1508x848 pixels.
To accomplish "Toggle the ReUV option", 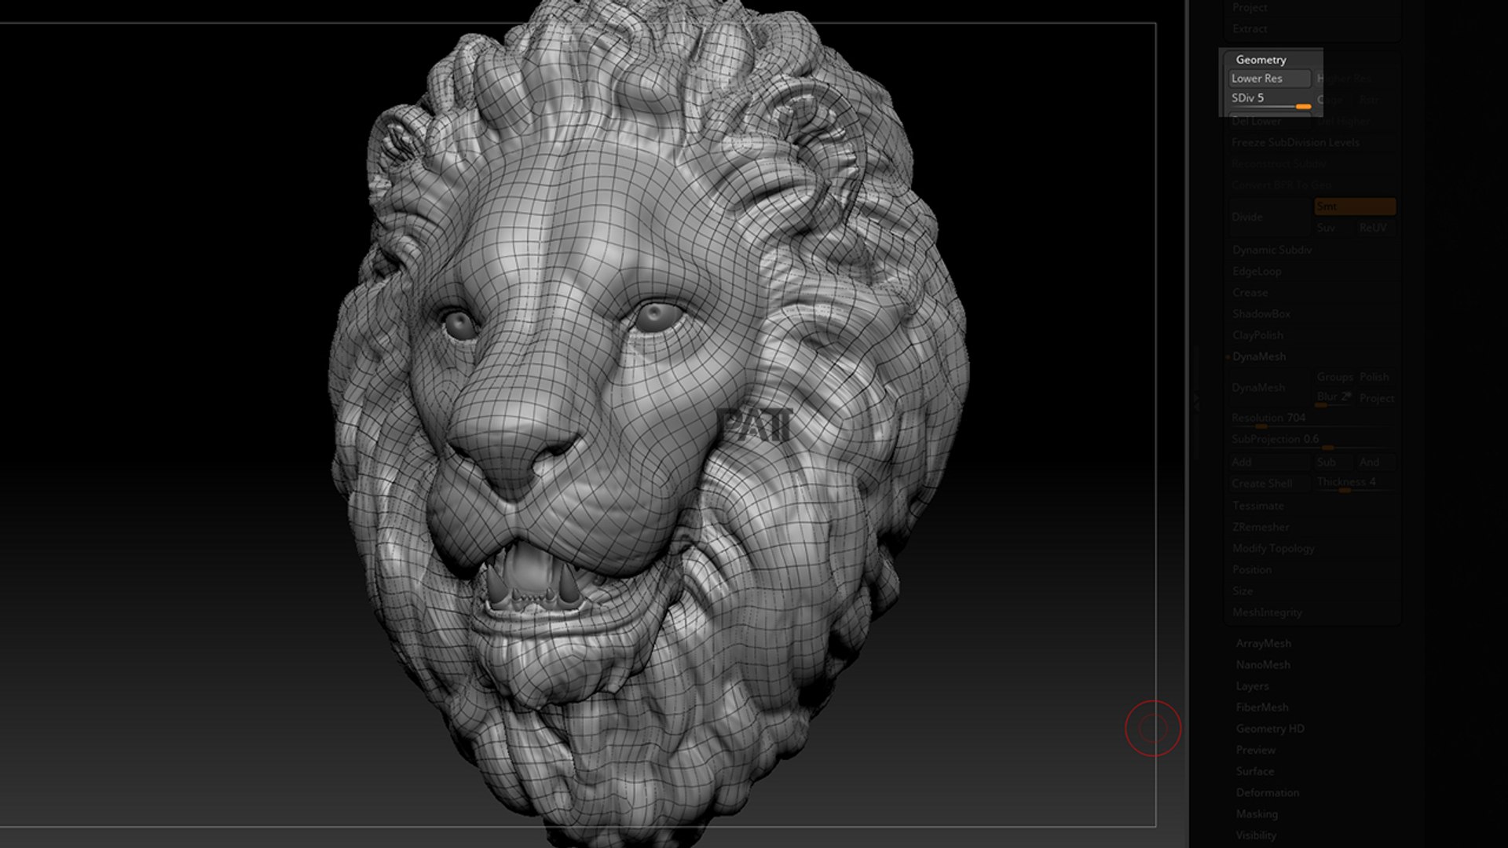I will [x=1374, y=228].
